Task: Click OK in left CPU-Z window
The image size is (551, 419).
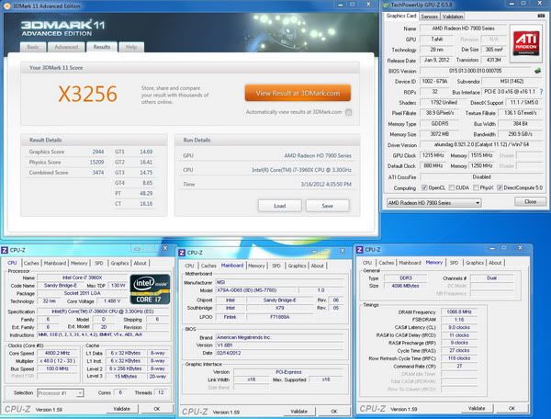Action: (x=157, y=409)
